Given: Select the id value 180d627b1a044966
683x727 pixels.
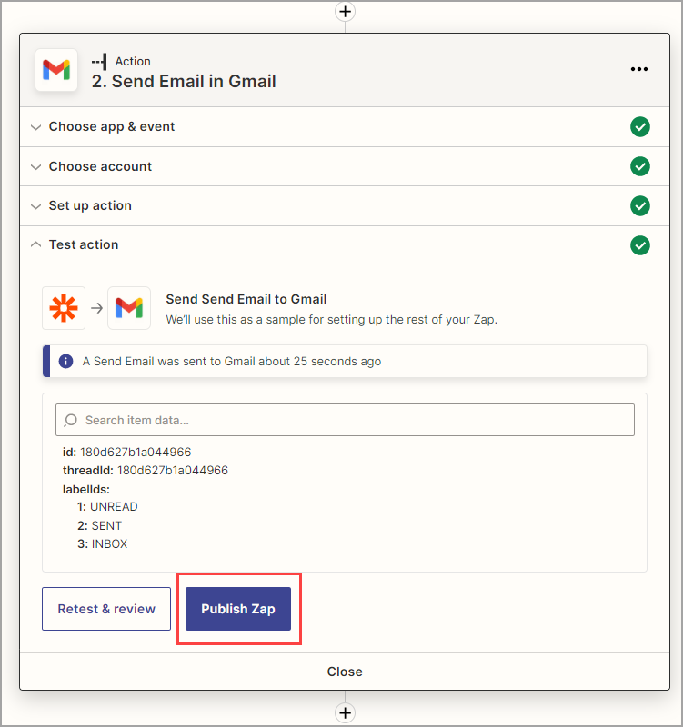Looking at the screenshot, I should point(136,452).
